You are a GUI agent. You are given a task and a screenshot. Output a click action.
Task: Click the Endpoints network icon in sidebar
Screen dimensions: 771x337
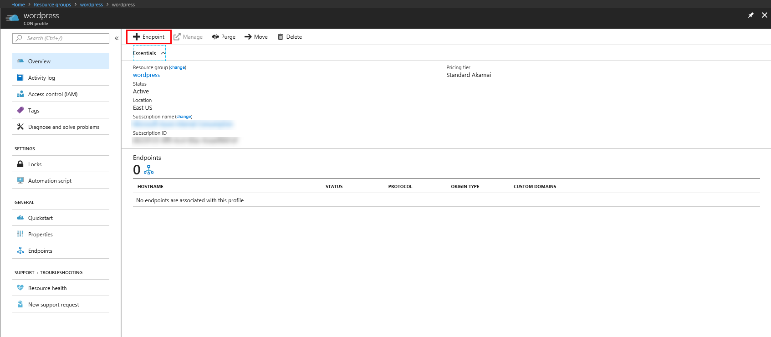point(20,250)
